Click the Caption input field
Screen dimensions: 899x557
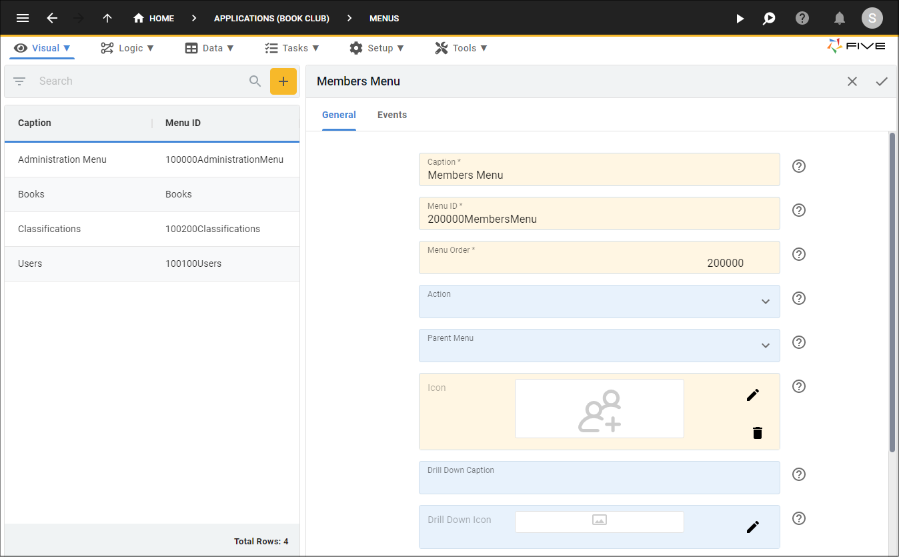point(599,169)
